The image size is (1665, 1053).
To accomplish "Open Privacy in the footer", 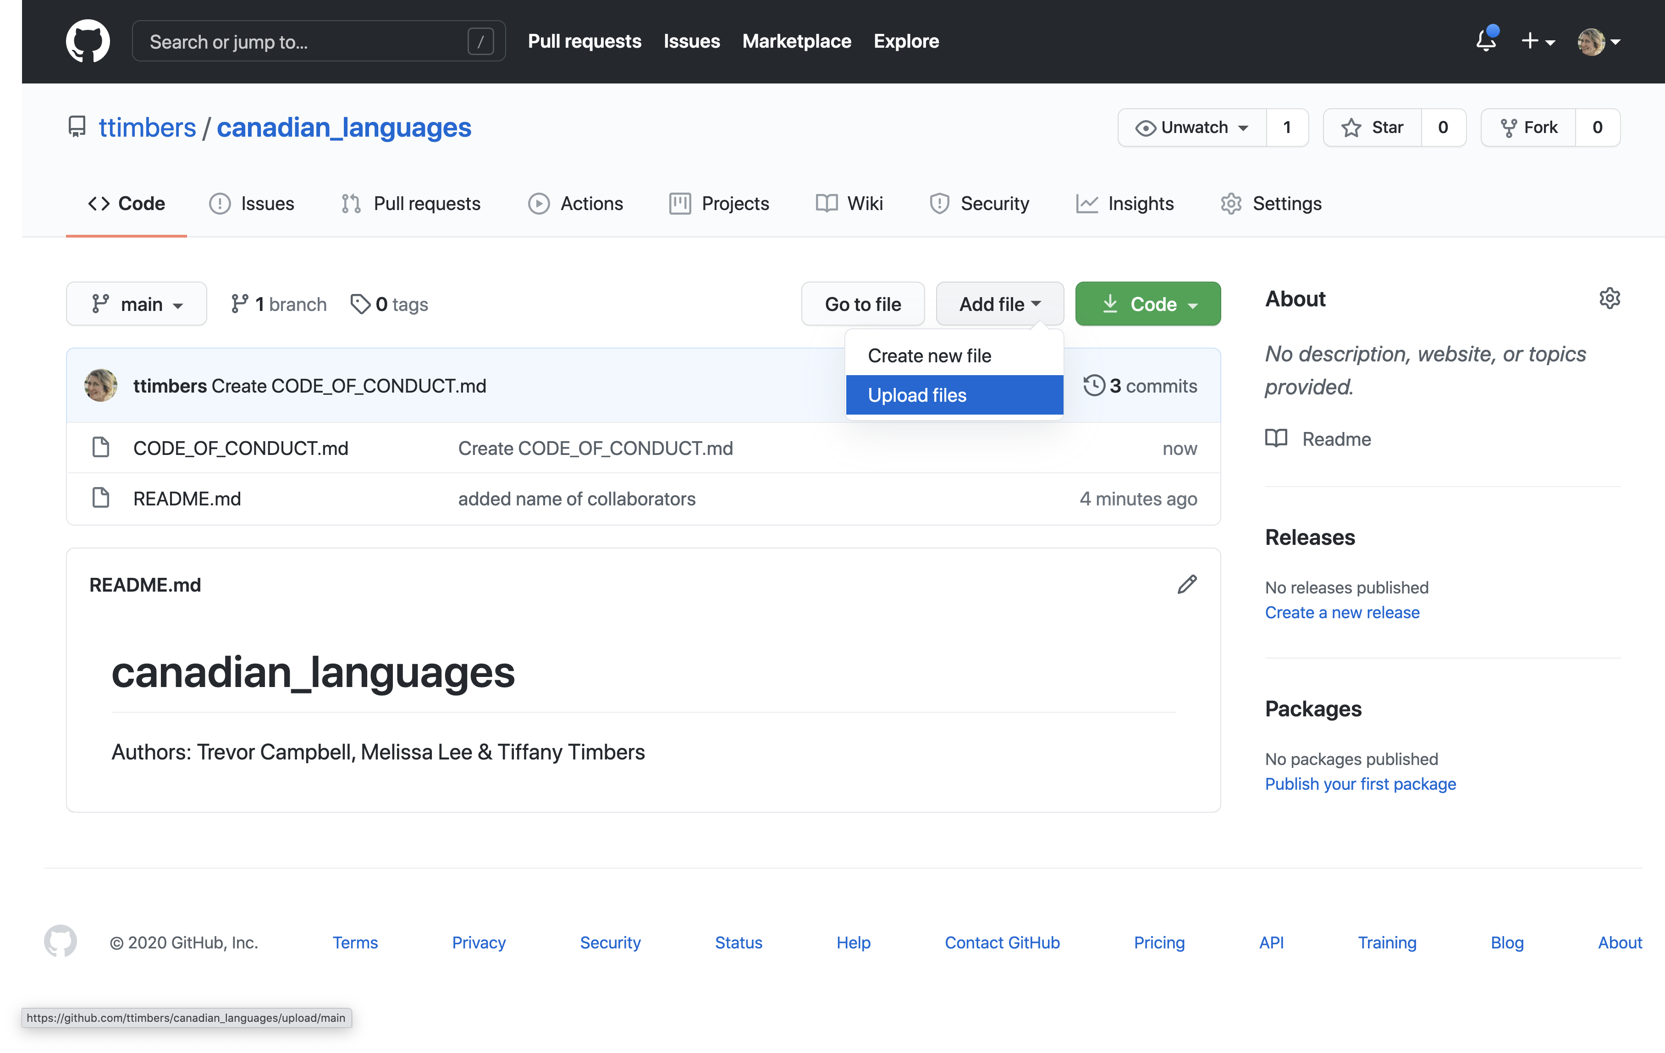I will coord(479,942).
